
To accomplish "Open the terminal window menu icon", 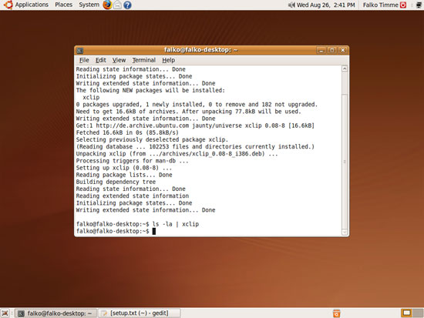I will [79, 50].
